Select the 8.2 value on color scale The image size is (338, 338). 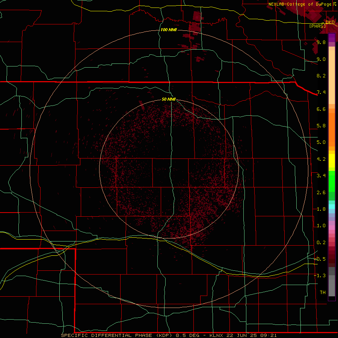321,75
